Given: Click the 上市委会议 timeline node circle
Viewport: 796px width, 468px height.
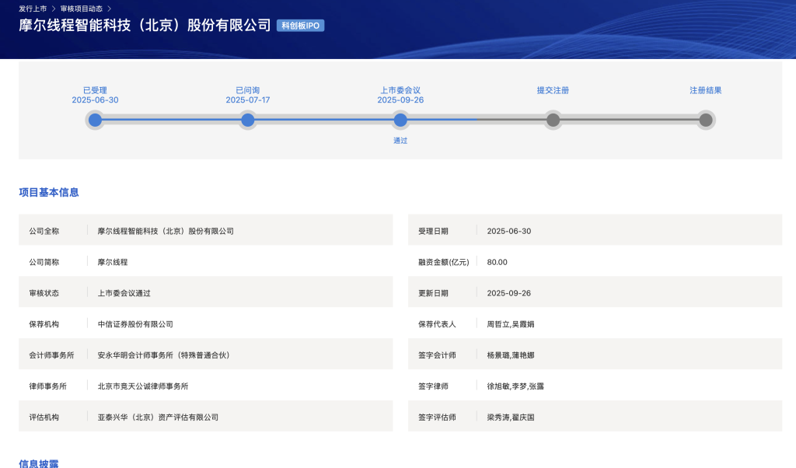Looking at the screenshot, I should coord(400,120).
